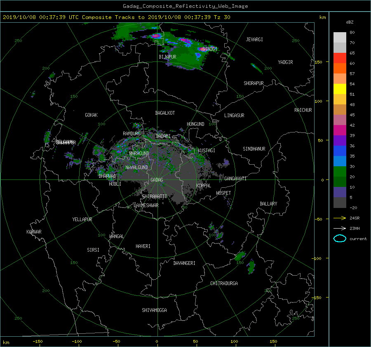Click the SIRSI city label

coord(93,250)
